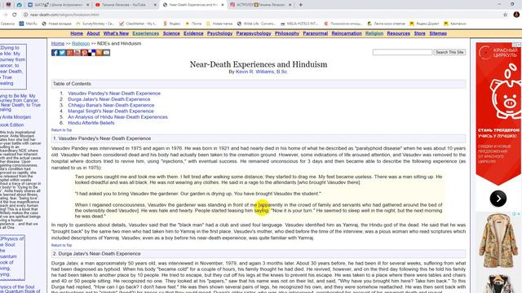
Task: Click into the site search input field
Action: tap(402, 52)
